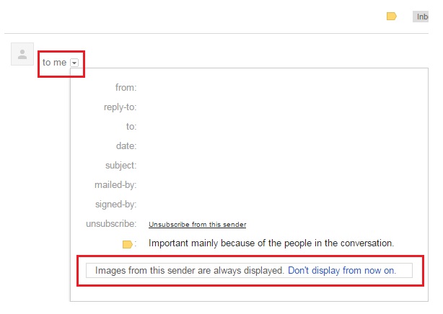Open the "Unsubscribe from this sender" link

(x=197, y=225)
